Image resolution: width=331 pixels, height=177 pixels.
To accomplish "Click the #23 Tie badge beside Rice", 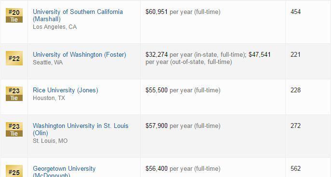I will (14, 94).
